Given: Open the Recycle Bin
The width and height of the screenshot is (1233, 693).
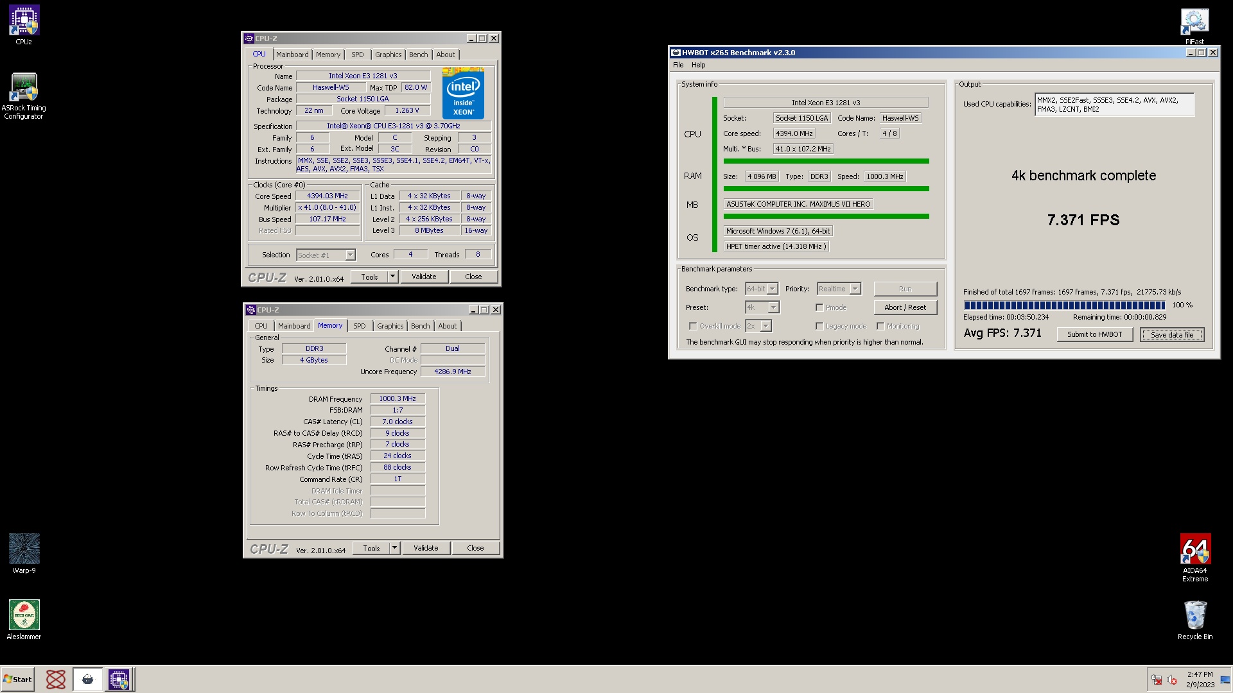Looking at the screenshot, I should [1195, 619].
